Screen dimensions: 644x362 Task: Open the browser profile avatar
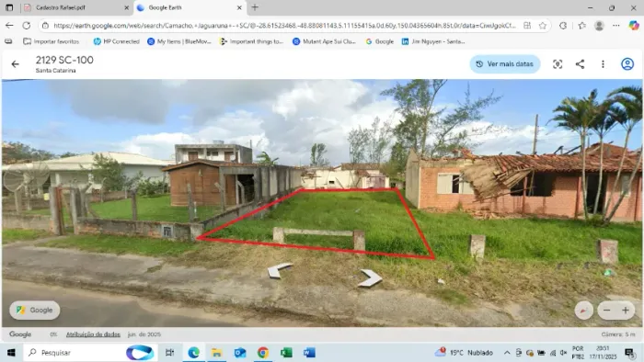click(599, 26)
